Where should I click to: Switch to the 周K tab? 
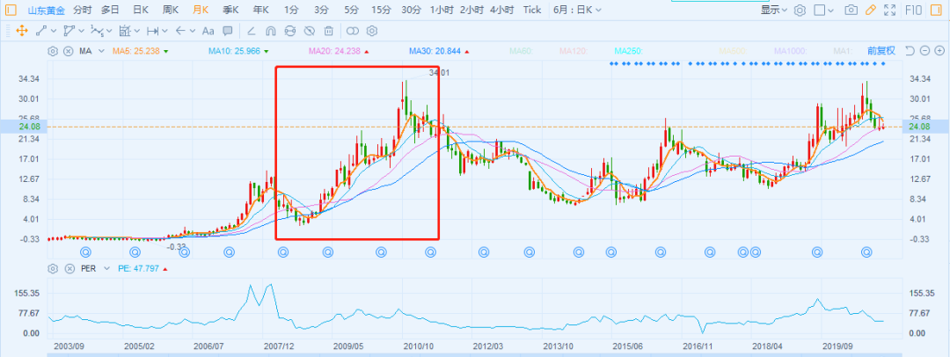[x=171, y=10]
